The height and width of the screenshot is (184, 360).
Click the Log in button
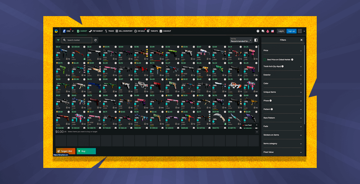[281, 31]
